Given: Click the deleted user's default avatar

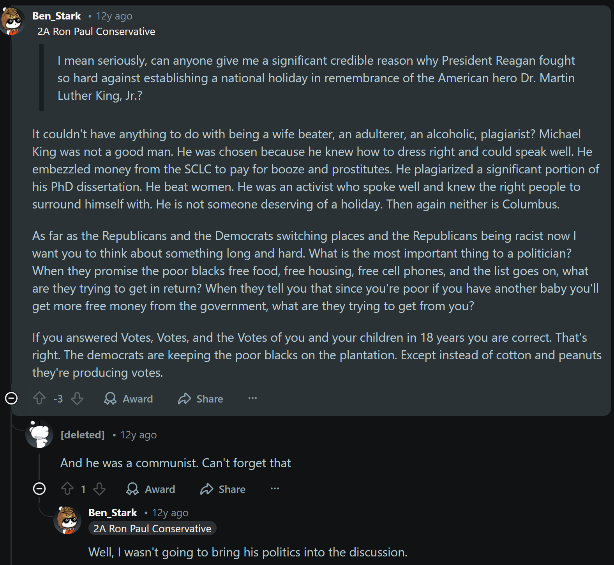Looking at the screenshot, I should pyautogui.click(x=39, y=434).
